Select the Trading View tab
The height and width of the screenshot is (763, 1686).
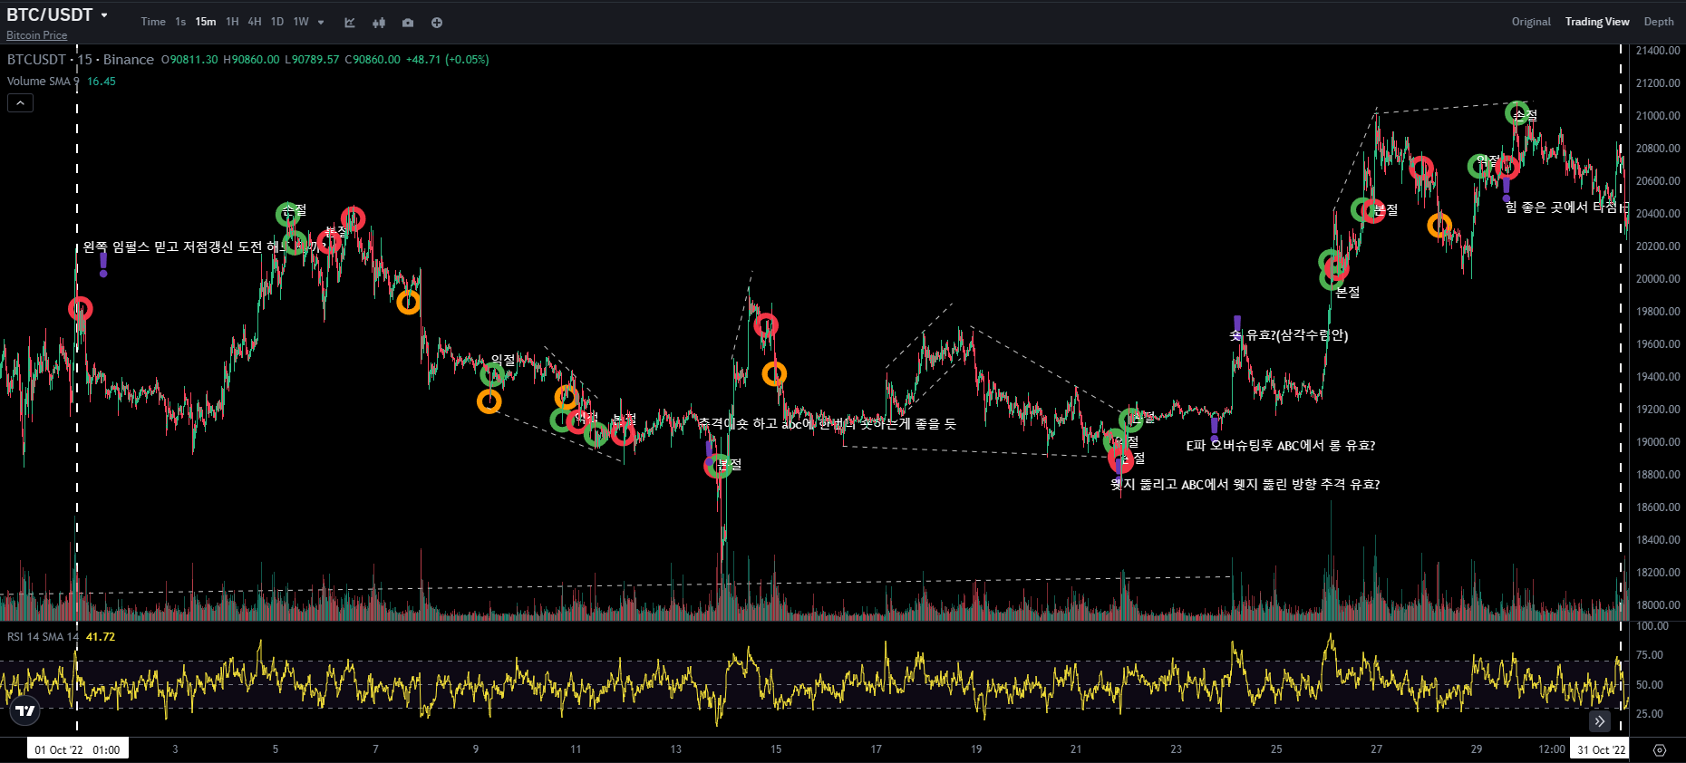coord(1597,22)
